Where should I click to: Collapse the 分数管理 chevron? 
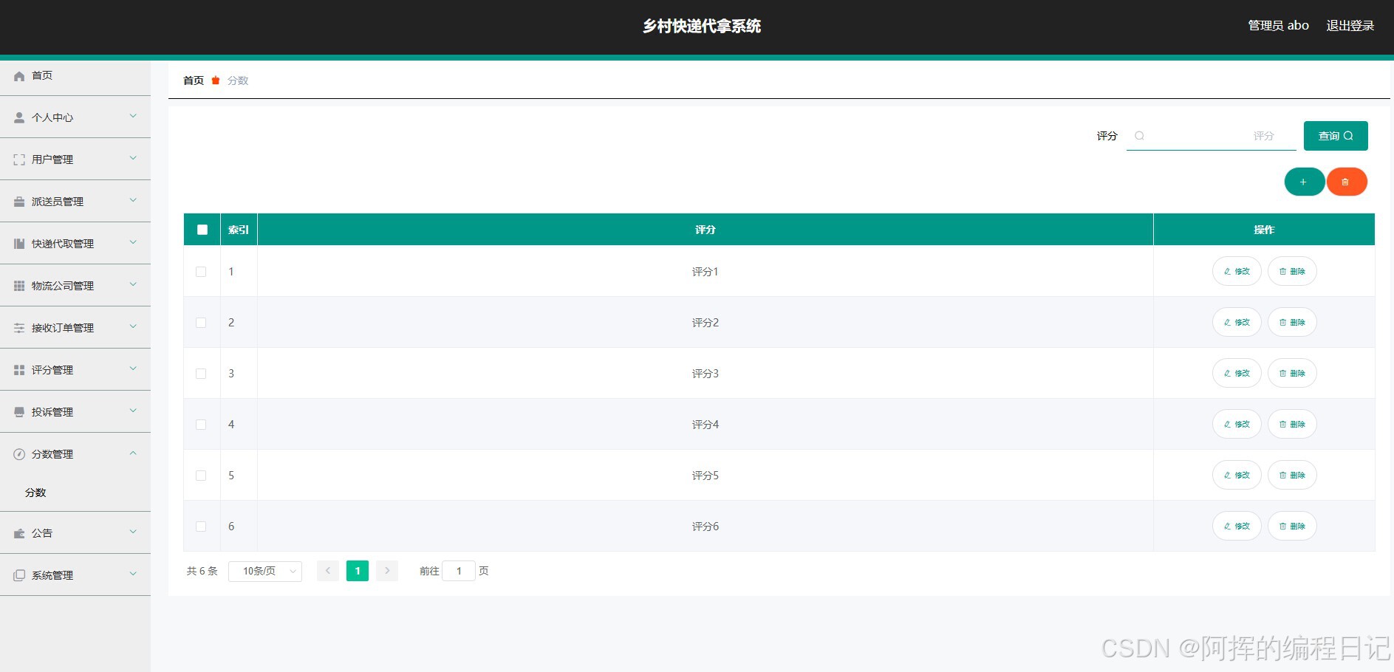[133, 453]
